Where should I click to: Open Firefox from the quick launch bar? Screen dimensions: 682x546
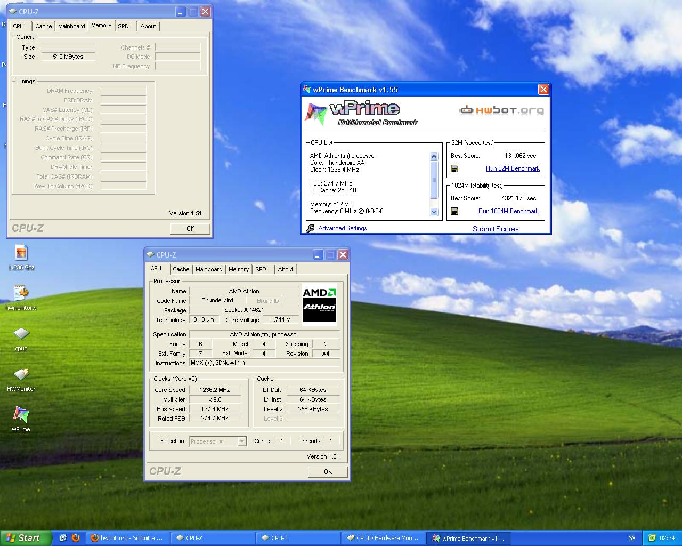click(76, 538)
